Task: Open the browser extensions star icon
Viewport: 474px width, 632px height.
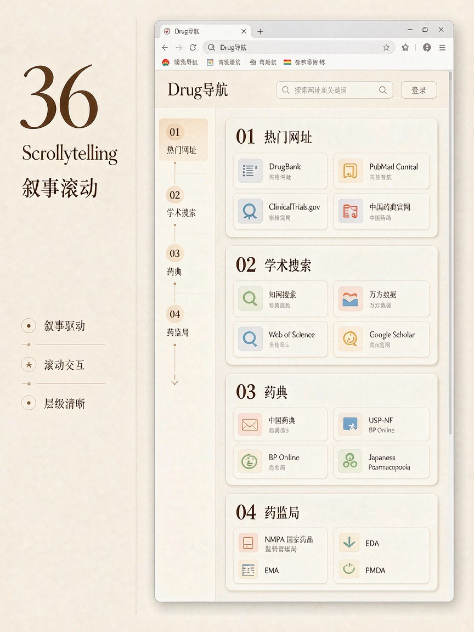Action: click(405, 48)
